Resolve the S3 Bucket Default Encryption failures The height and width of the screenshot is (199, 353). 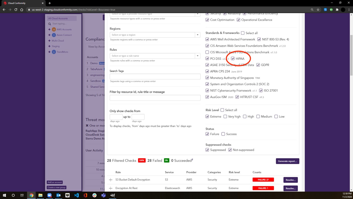pyautogui.click(x=291, y=180)
